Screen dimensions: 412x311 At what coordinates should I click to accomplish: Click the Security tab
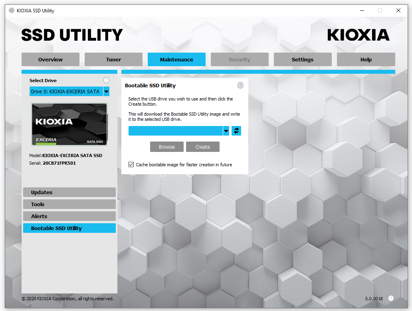[240, 59]
